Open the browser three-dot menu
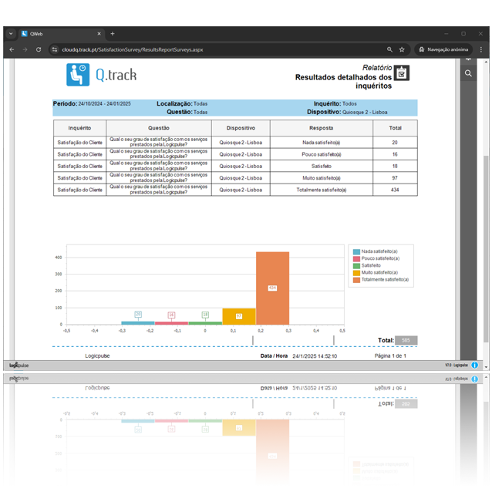492x492 pixels. pos(481,49)
